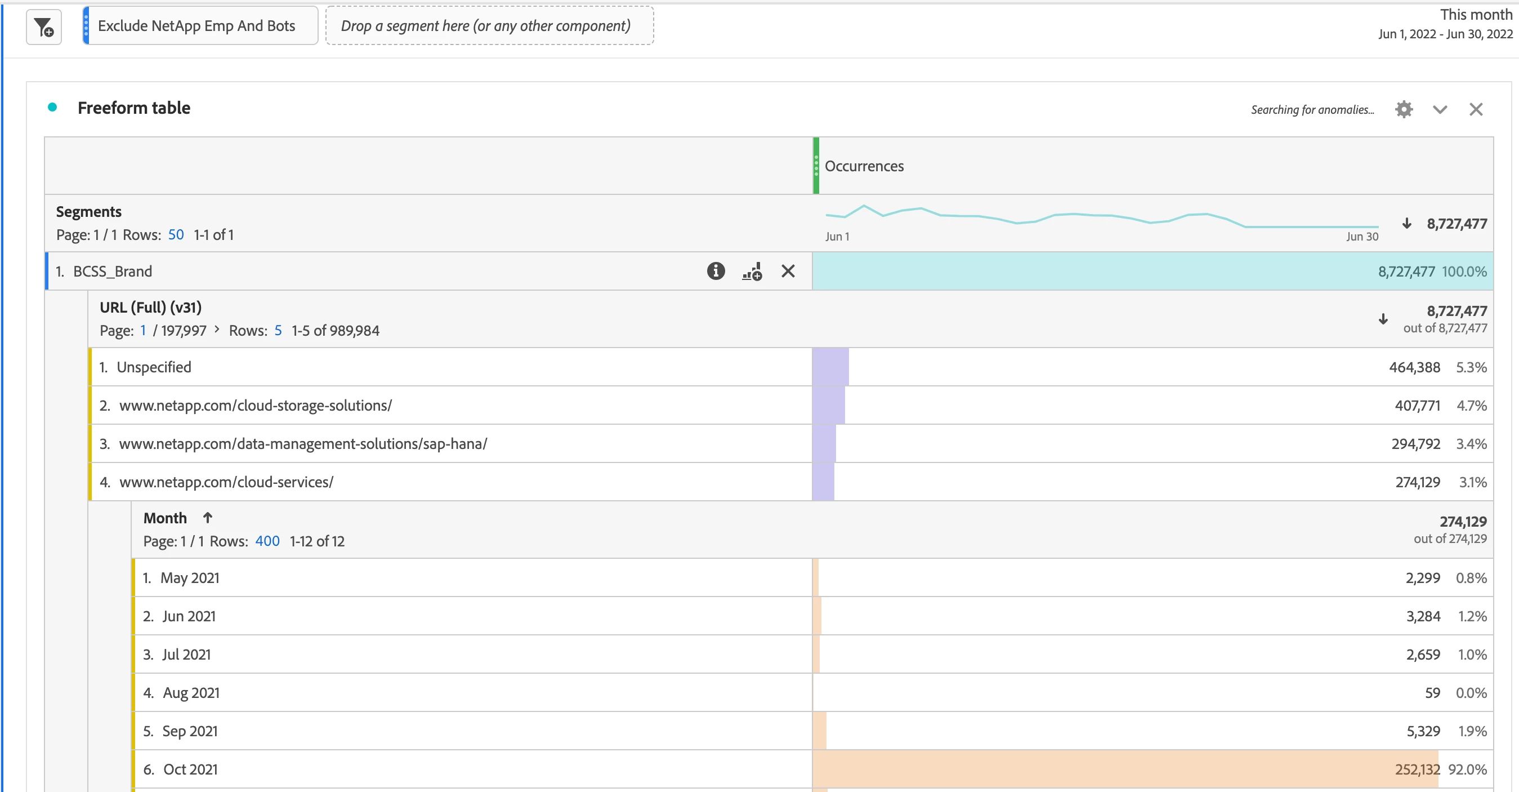The image size is (1519, 792).
Task: Click sort arrow in URL (Full) row
Action: point(1383,319)
